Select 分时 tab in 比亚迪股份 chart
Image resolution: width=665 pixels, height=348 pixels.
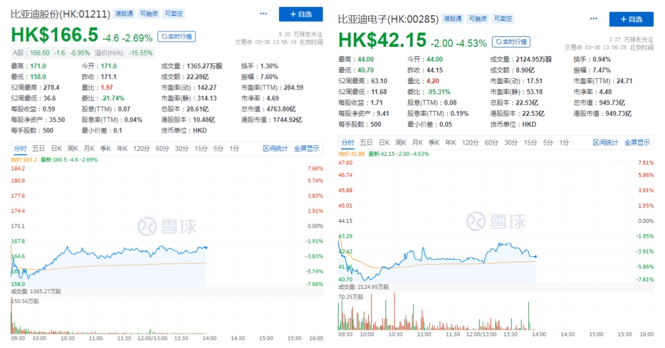click(20, 148)
